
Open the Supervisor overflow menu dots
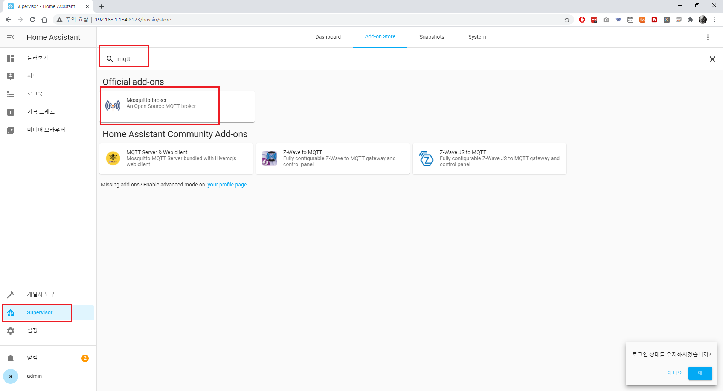708,37
